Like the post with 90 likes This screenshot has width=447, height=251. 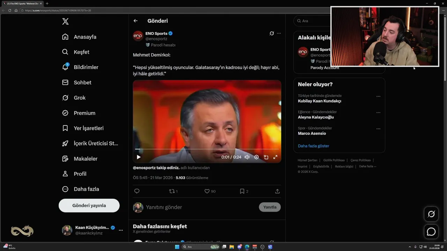pos(210,191)
